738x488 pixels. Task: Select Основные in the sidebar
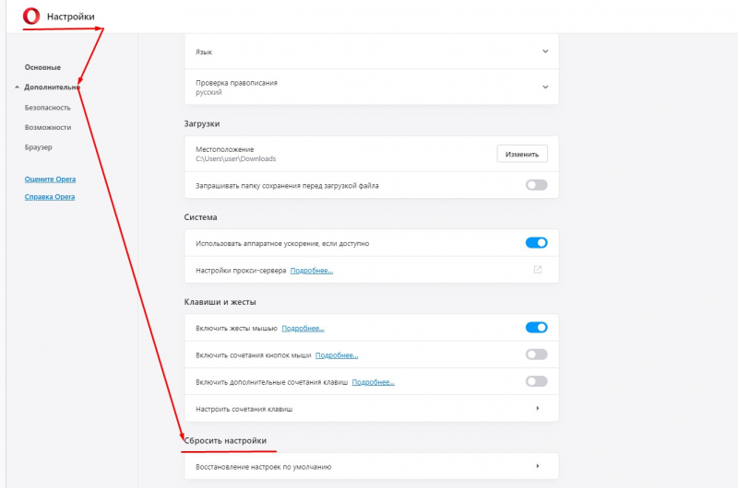(42, 67)
